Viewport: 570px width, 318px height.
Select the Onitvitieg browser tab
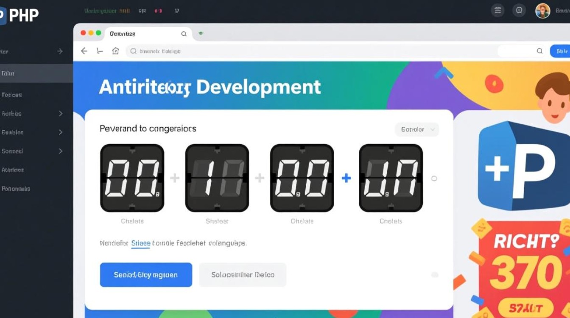click(123, 34)
